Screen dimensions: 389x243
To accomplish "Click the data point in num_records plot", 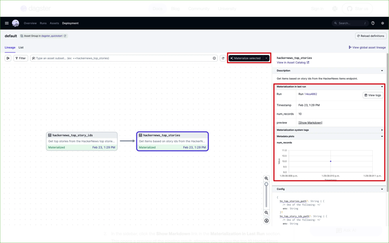I will pos(330,161).
